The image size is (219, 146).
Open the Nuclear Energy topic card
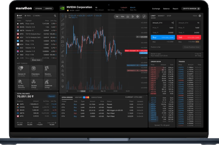click(36, 84)
